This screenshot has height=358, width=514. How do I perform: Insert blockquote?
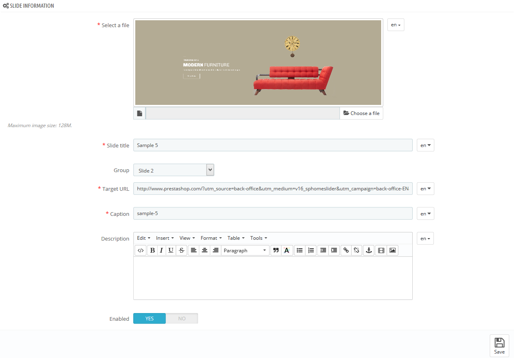tap(276, 250)
